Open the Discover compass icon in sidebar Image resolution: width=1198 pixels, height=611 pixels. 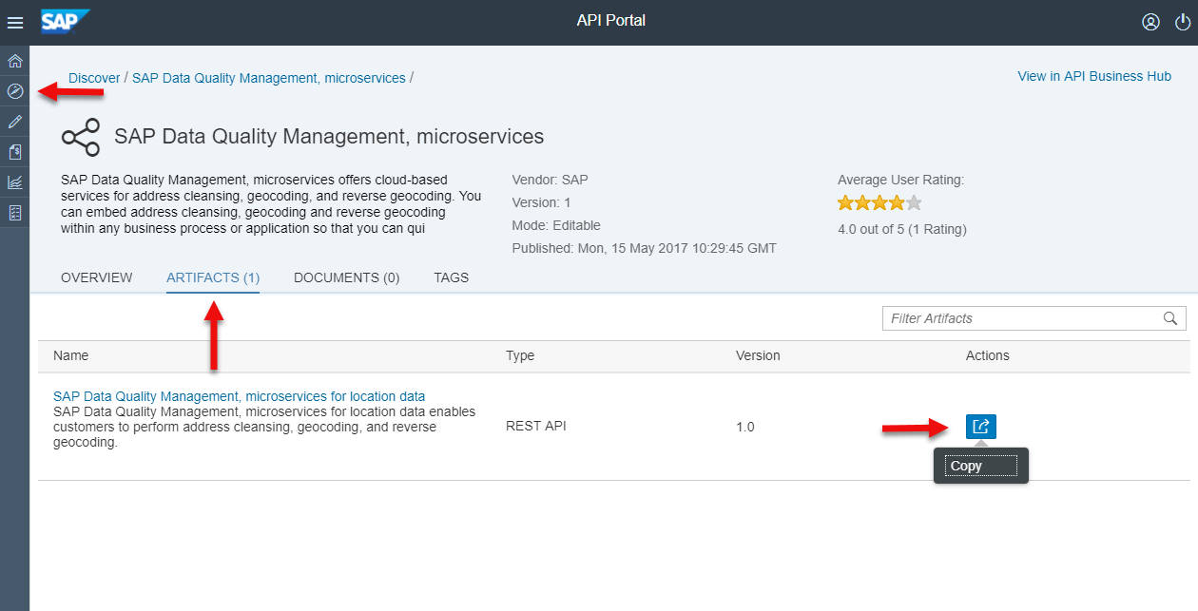tap(15, 92)
